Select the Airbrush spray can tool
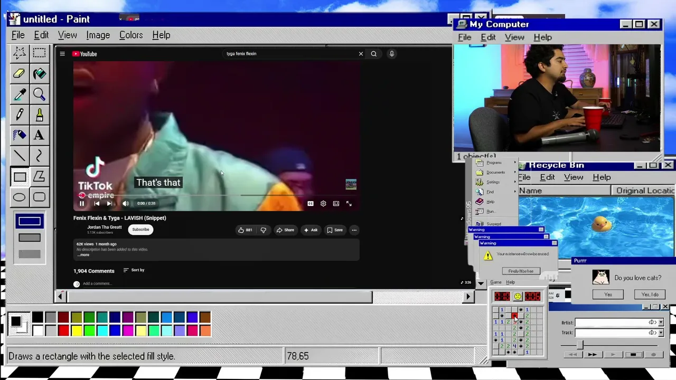676x380 pixels. 20,135
